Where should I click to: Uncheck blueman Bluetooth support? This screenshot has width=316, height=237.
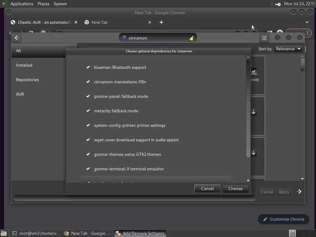(88, 67)
